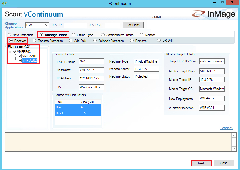Select the Failback Protection radio button
Viewport: 240px width, 170px height.
point(95,41)
